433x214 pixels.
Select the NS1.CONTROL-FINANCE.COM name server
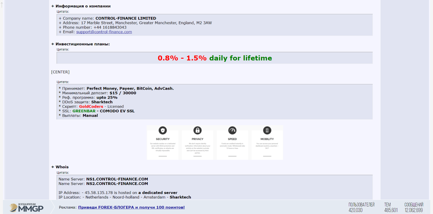(x=117, y=179)
